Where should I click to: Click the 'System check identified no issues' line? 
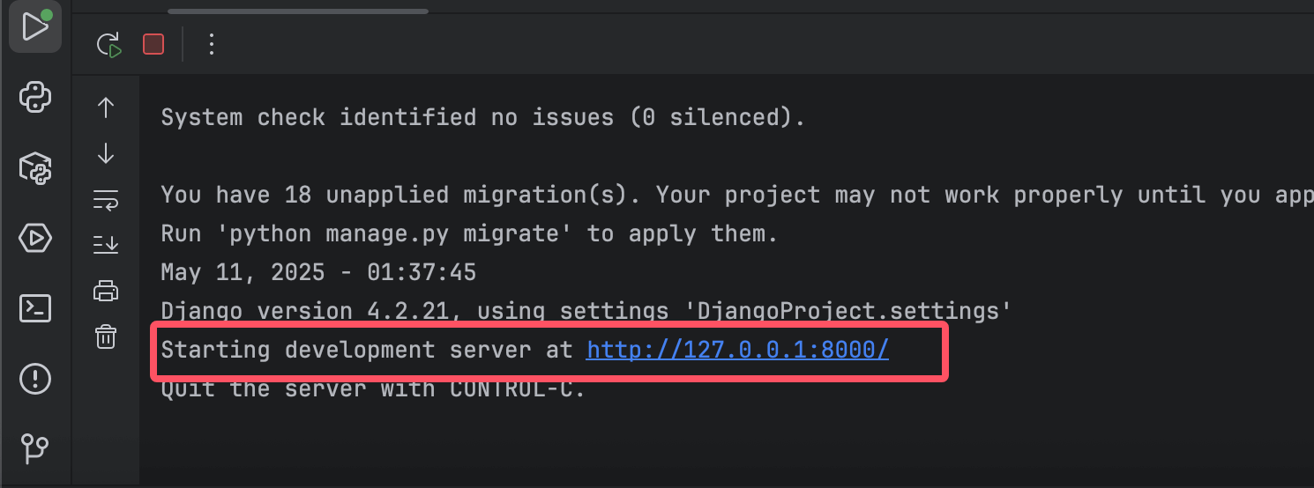tap(482, 117)
